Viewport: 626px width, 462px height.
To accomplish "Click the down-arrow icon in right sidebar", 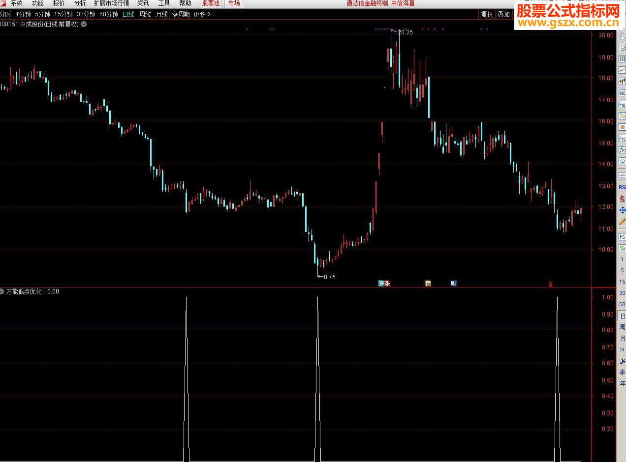I will click(x=622, y=37).
